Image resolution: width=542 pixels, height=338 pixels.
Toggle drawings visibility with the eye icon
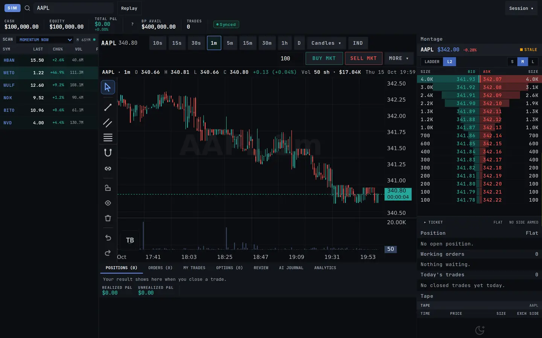[108, 203]
